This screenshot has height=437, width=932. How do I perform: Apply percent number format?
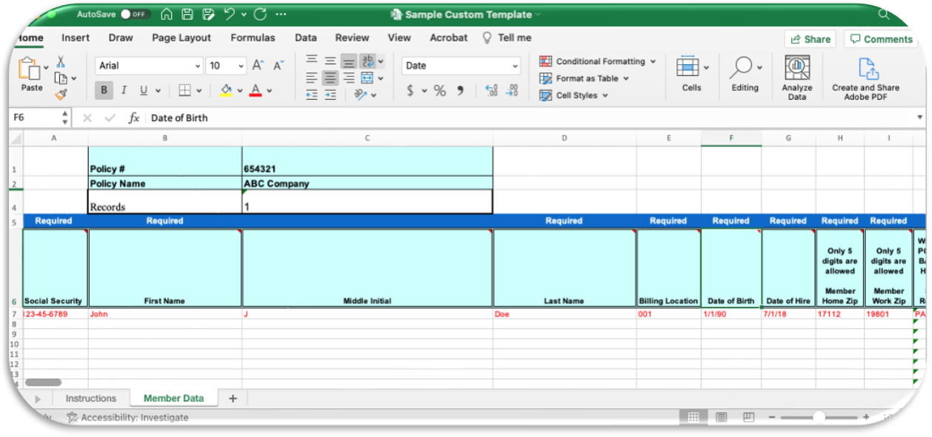tap(441, 89)
